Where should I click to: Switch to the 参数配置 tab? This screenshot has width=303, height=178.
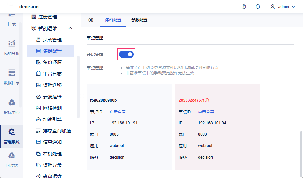139,20
